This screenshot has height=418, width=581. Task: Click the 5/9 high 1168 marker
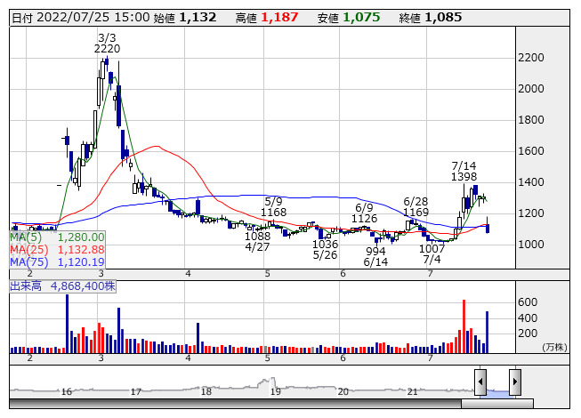(274, 207)
